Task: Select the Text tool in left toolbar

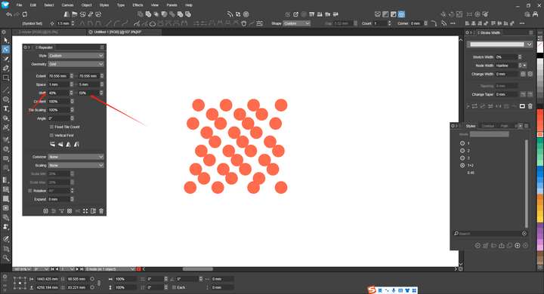Action: point(5,109)
